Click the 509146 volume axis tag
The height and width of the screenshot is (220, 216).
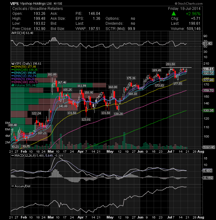pos(208,147)
